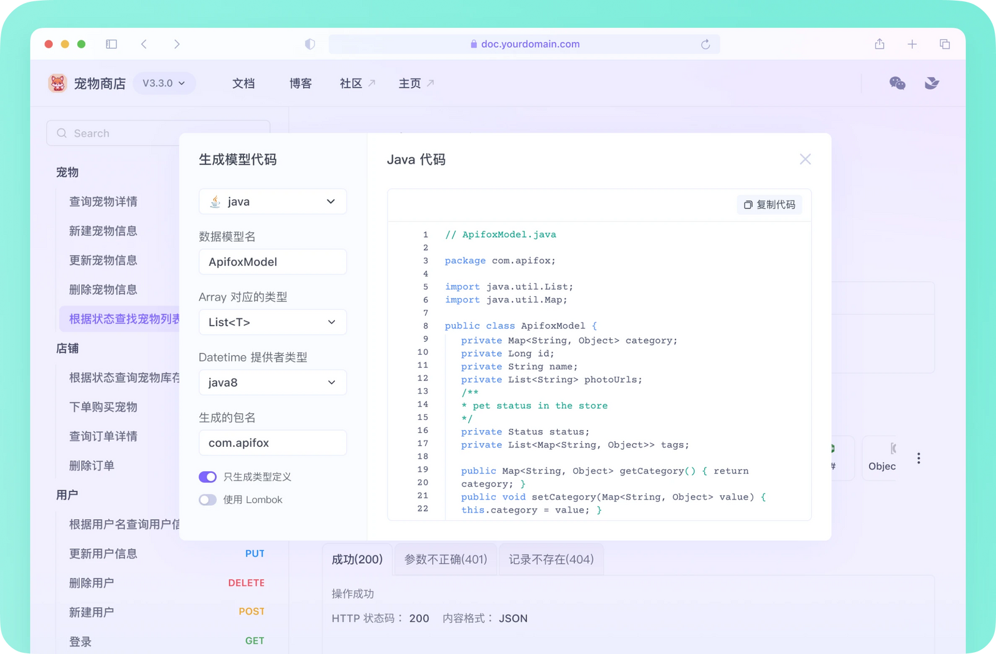Open the V3.3.0 version dropdown

(164, 83)
